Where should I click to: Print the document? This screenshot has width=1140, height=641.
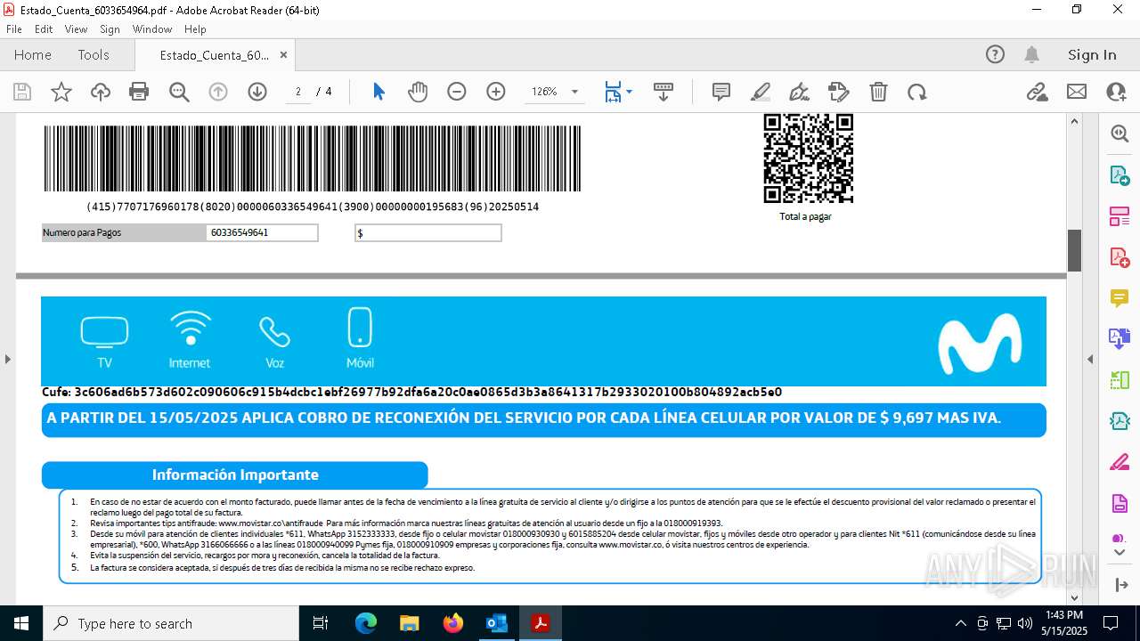pyautogui.click(x=139, y=92)
